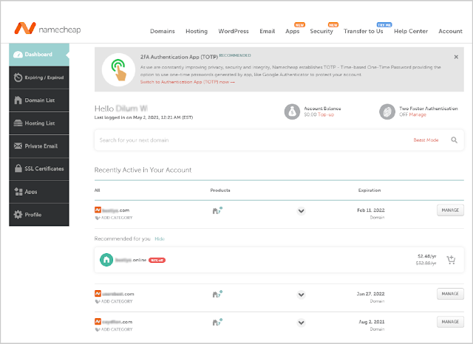Click the domain search magnifier icon

(454, 140)
